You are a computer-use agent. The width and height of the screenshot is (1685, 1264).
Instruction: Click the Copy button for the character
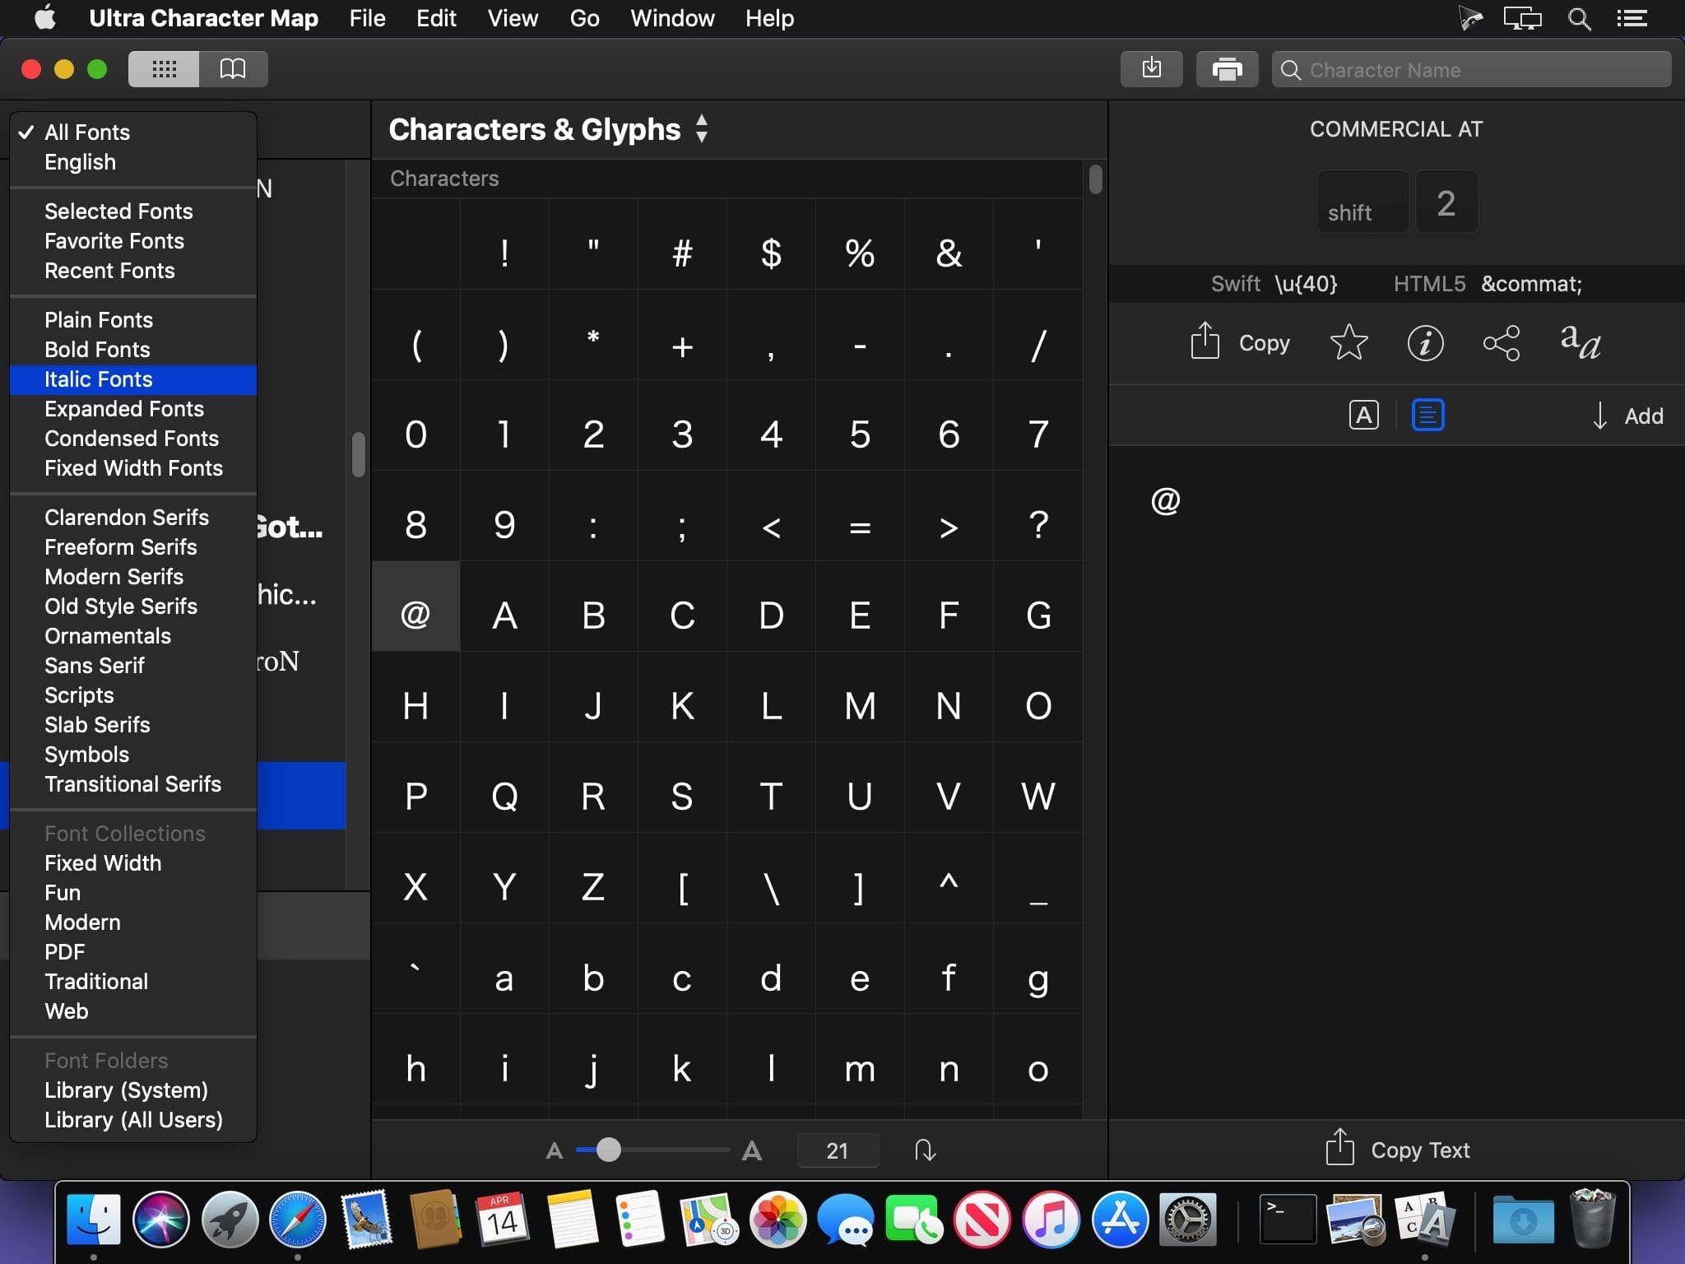(1241, 342)
